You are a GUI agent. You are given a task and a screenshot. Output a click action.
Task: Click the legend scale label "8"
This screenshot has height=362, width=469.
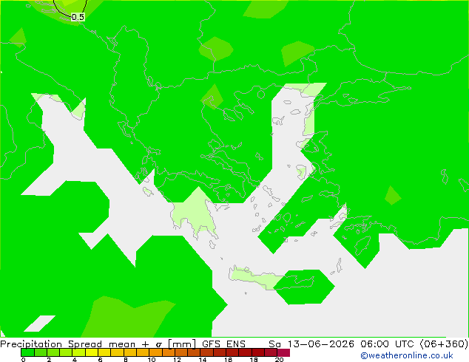click(x=126, y=360)
